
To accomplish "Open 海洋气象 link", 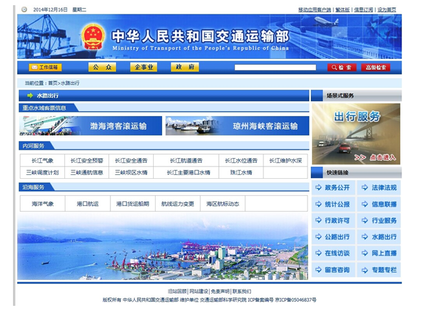I will click(43, 203).
